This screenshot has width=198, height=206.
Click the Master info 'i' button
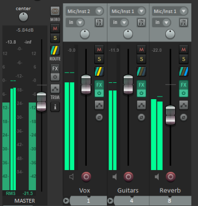[x=55, y=107]
